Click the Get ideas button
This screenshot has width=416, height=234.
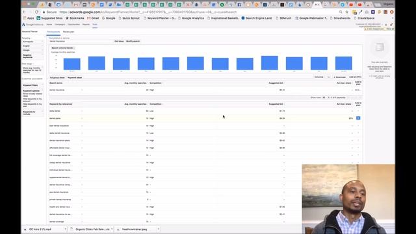[x=119, y=42]
